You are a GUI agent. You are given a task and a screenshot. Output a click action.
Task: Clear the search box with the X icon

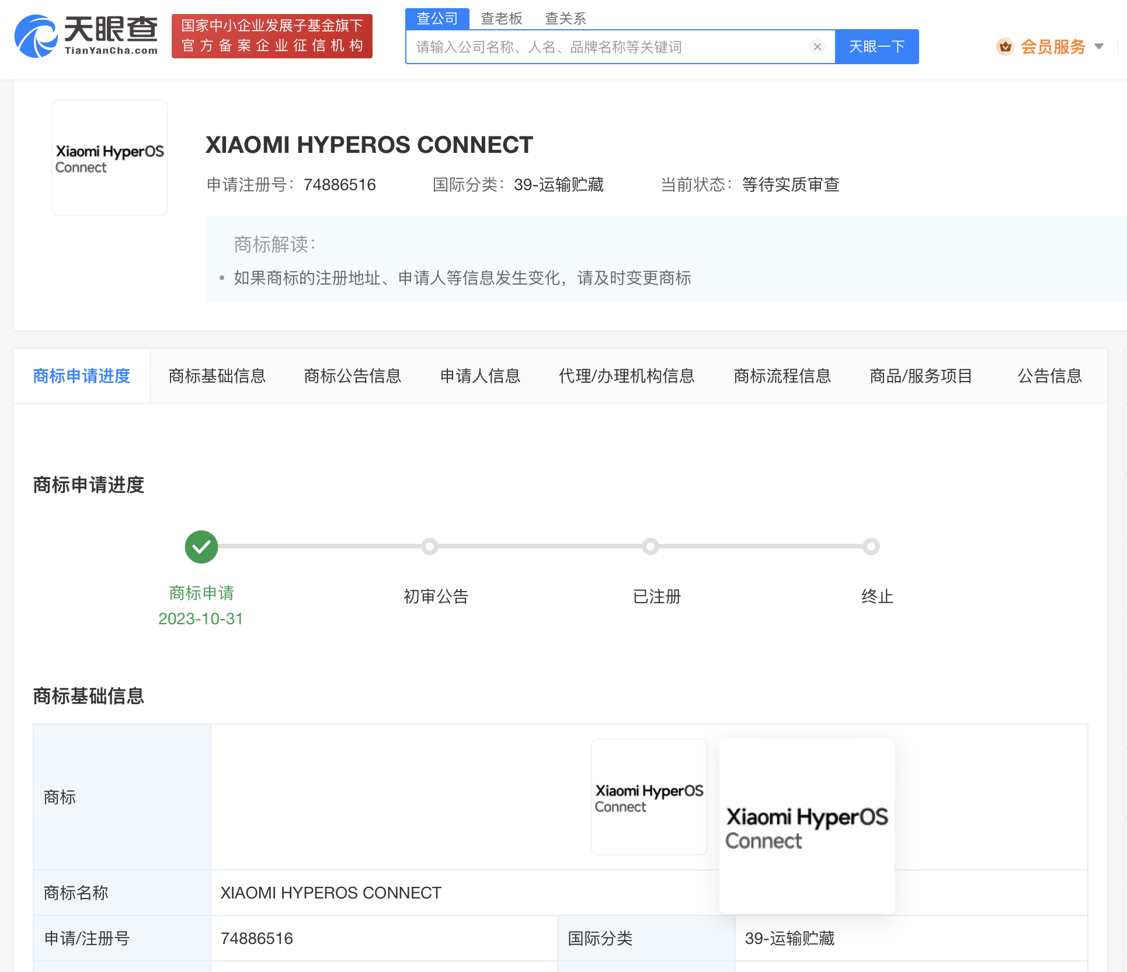coord(818,47)
